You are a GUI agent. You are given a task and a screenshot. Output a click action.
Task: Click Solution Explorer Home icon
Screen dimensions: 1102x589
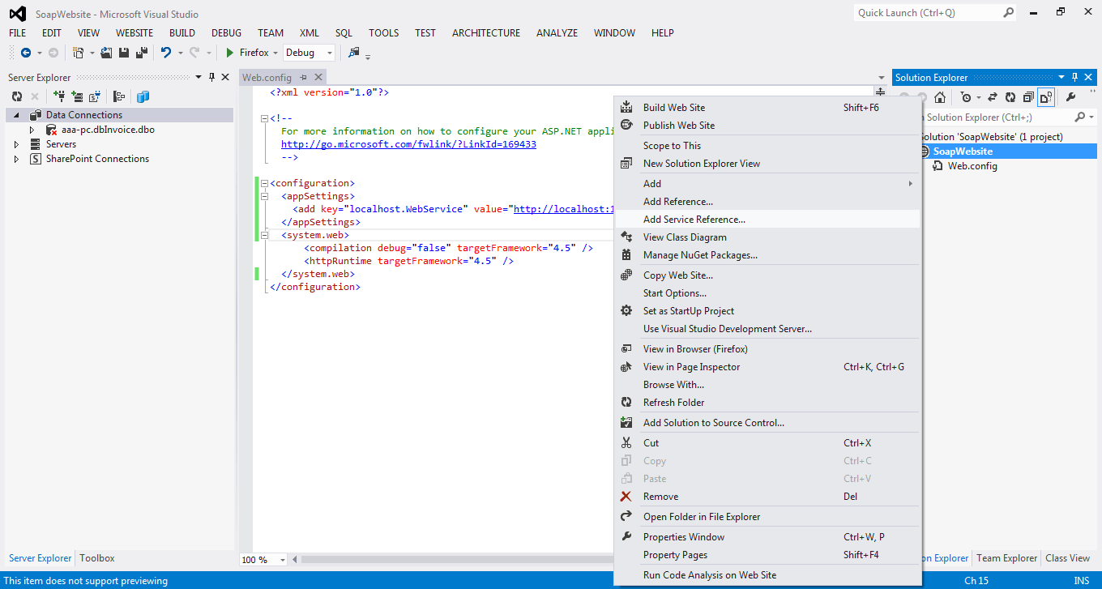[940, 97]
